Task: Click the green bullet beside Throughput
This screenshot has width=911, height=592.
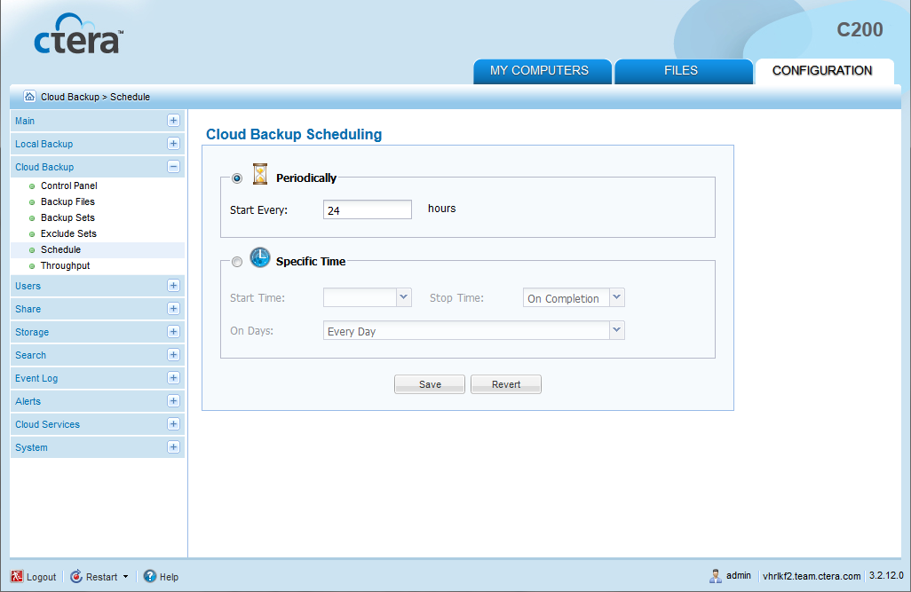Action: (x=32, y=266)
